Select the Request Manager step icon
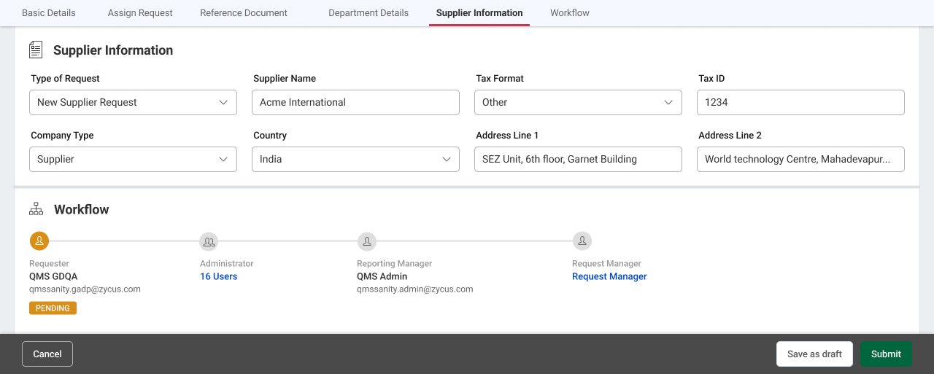Viewport: 934px width, 374px height. pos(582,241)
